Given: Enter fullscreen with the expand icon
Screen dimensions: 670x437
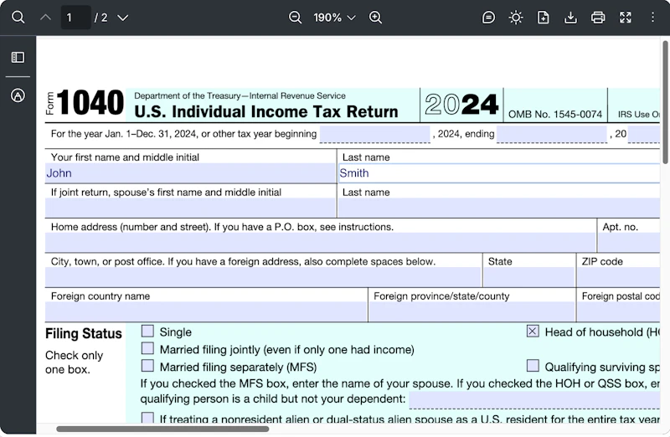Looking at the screenshot, I should click(625, 18).
